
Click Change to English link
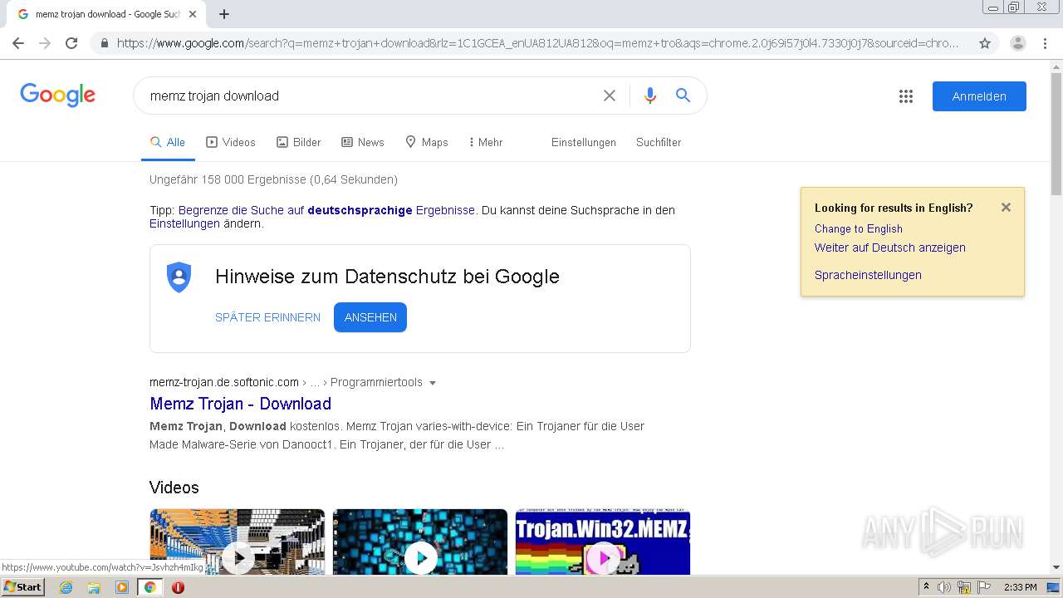(858, 228)
